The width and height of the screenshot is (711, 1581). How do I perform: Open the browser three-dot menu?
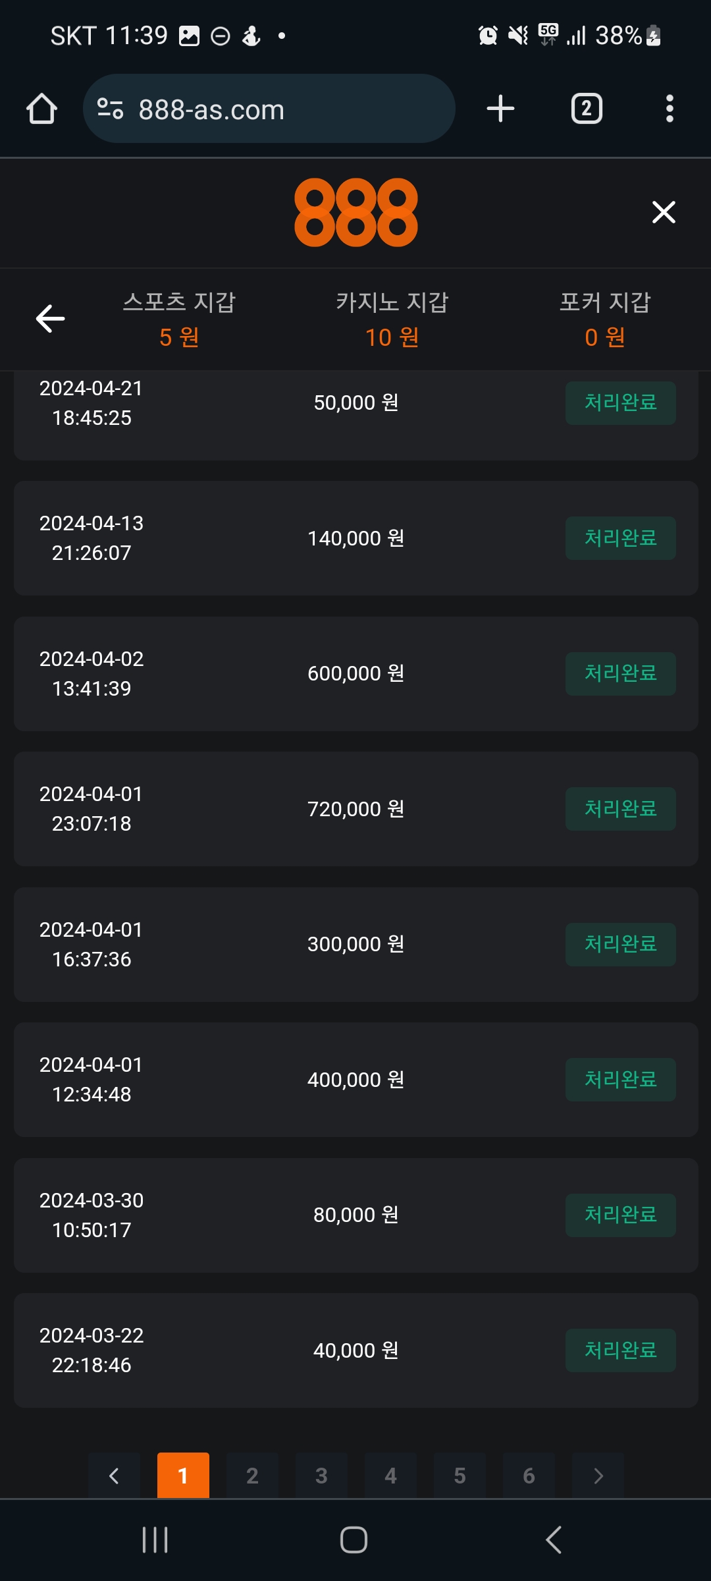pos(670,109)
